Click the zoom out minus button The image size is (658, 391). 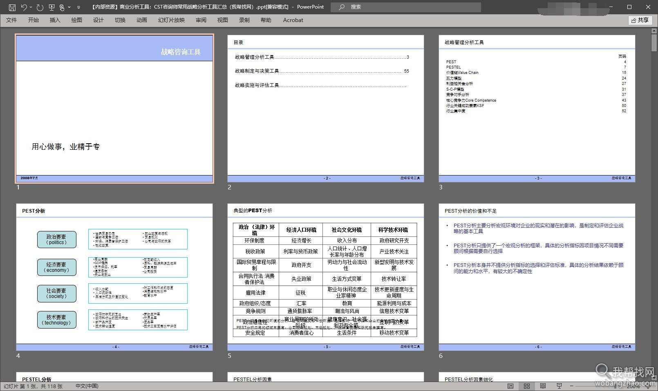(571, 386)
